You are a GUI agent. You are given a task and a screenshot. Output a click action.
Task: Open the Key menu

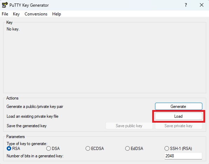(16, 14)
